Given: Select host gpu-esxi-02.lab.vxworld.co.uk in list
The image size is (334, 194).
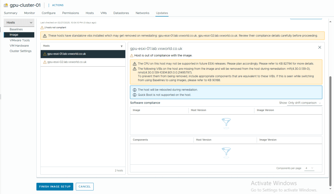Looking at the screenshot, I should [x=67, y=62].
